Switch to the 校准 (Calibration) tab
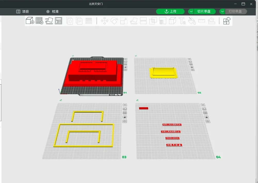 pos(52,12)
